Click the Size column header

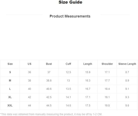tap(10, 64)
